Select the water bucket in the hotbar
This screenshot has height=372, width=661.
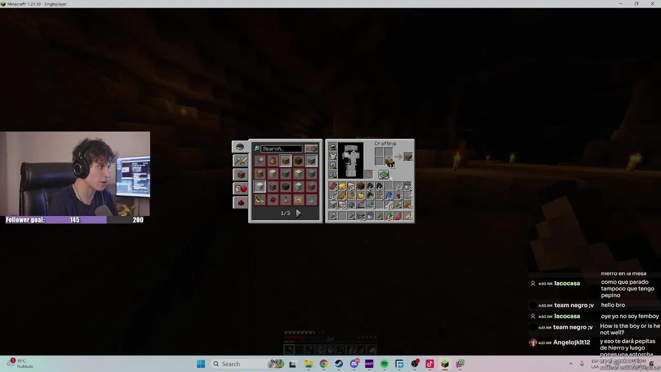[x=370, y=216]
